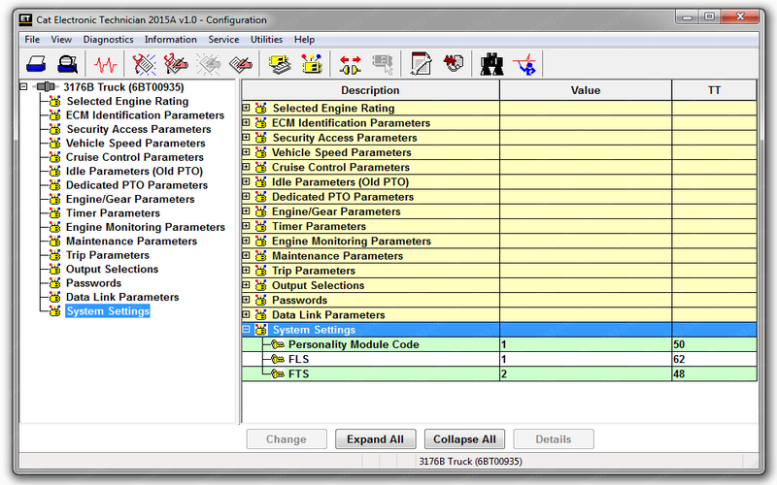Select ECM Identification Parameters in left tree
Screen dimensions: 777x485
[x=145, y=115]
